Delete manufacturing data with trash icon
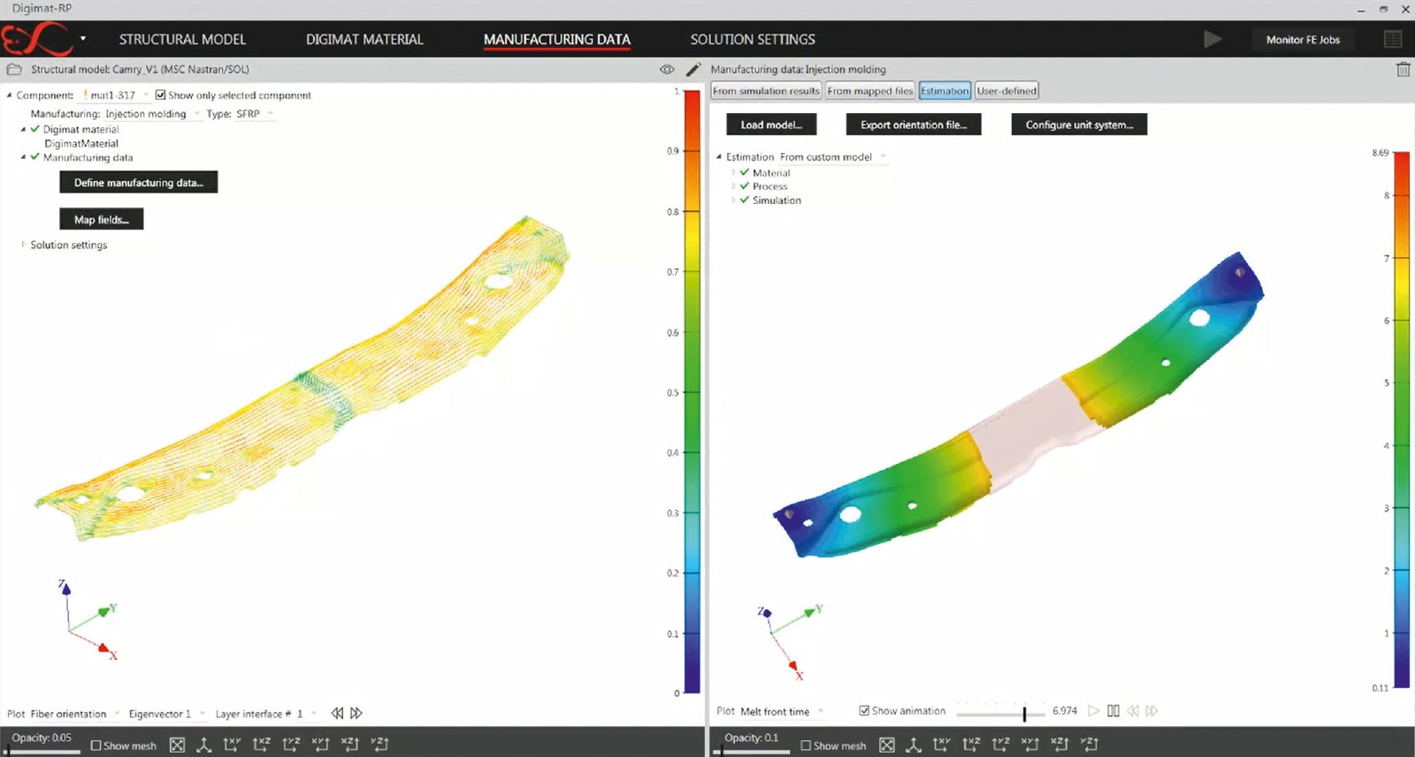 pos(1403,69)
